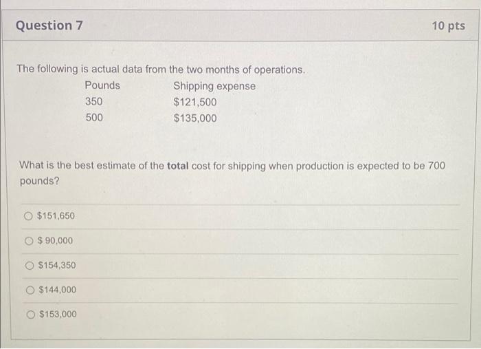This screenshot has height=349, width=481.
Task: Click the Pounds column header
Action: click(x=102, y=86)
